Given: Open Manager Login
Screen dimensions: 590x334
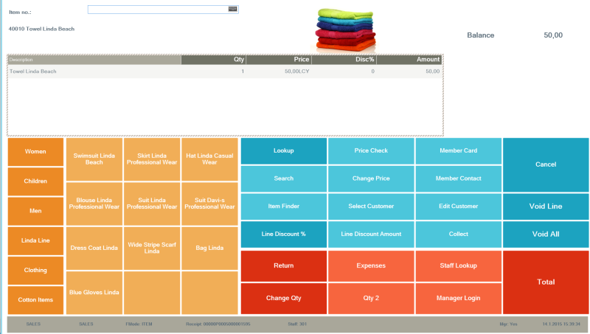Looking at the screenshot, I should (x=458, y=299).
